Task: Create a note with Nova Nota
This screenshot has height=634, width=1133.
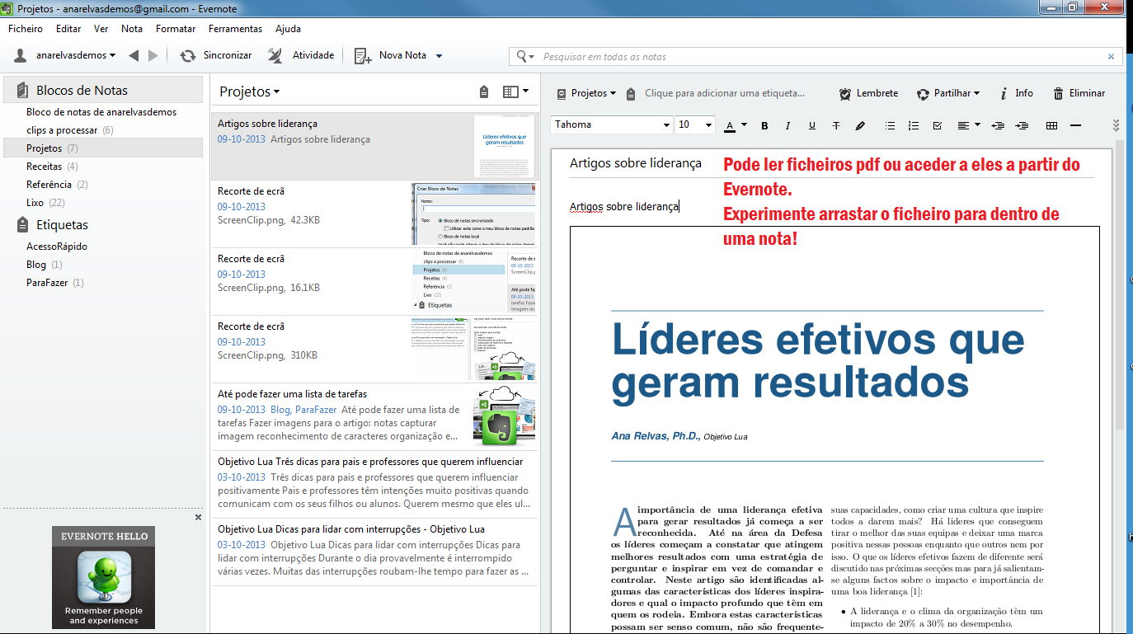Action: coord(390,55)
